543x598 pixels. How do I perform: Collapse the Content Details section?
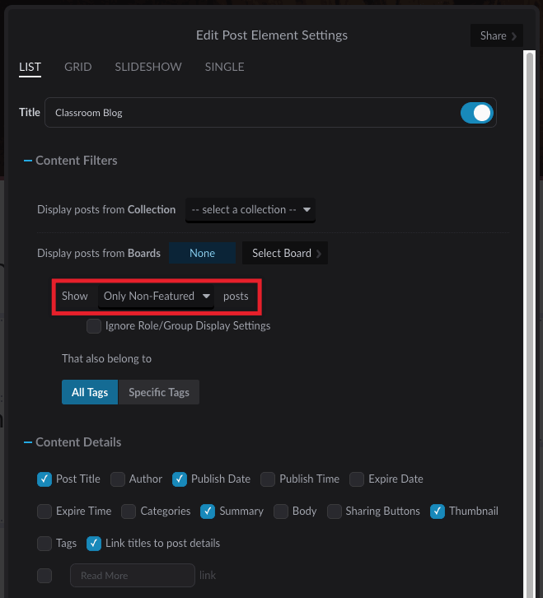point(28,442)
